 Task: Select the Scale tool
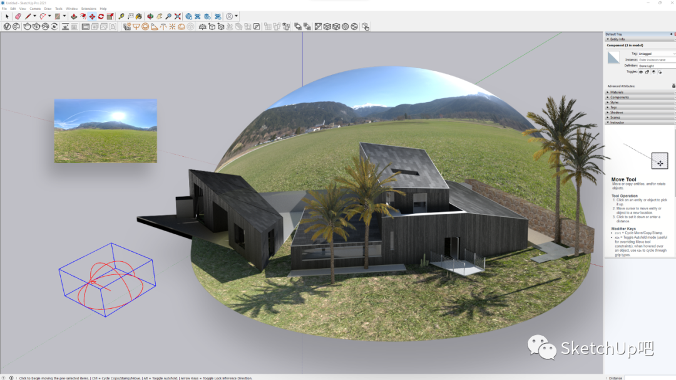[x=110, y=16]
